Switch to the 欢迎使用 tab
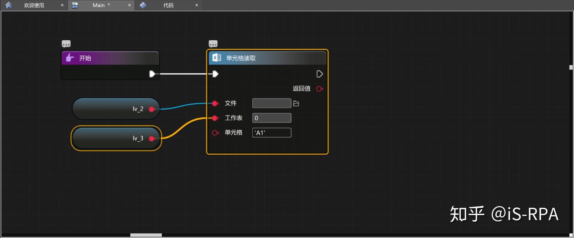574x238 pixels. [33, 5]
